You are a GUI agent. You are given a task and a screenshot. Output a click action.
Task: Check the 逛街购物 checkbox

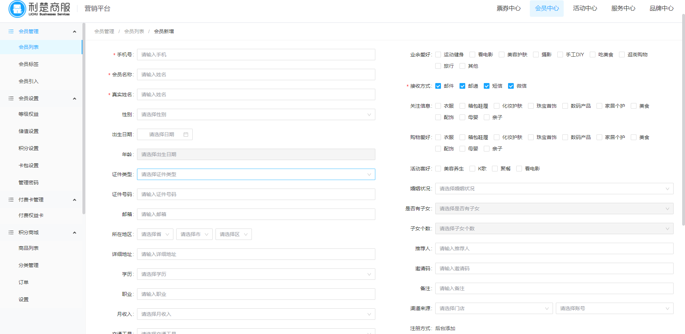click(622, 55)
